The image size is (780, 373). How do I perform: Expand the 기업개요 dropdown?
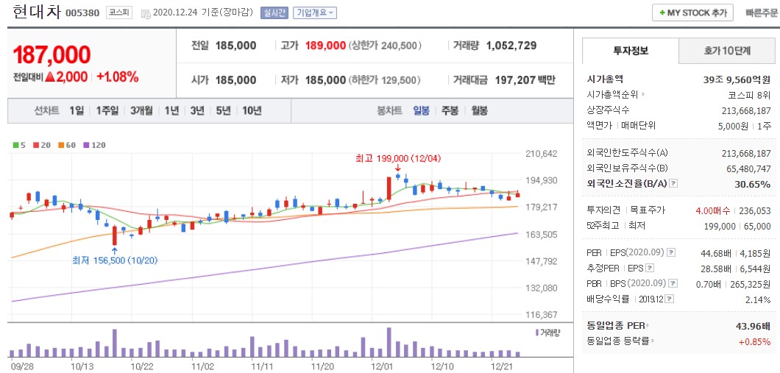point(315,13)
